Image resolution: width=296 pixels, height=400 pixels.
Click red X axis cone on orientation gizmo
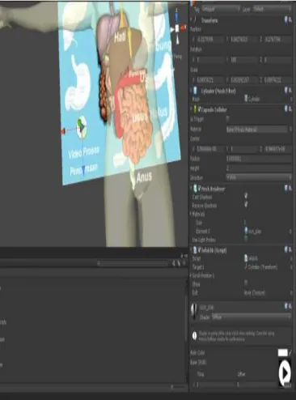(184, 27)
